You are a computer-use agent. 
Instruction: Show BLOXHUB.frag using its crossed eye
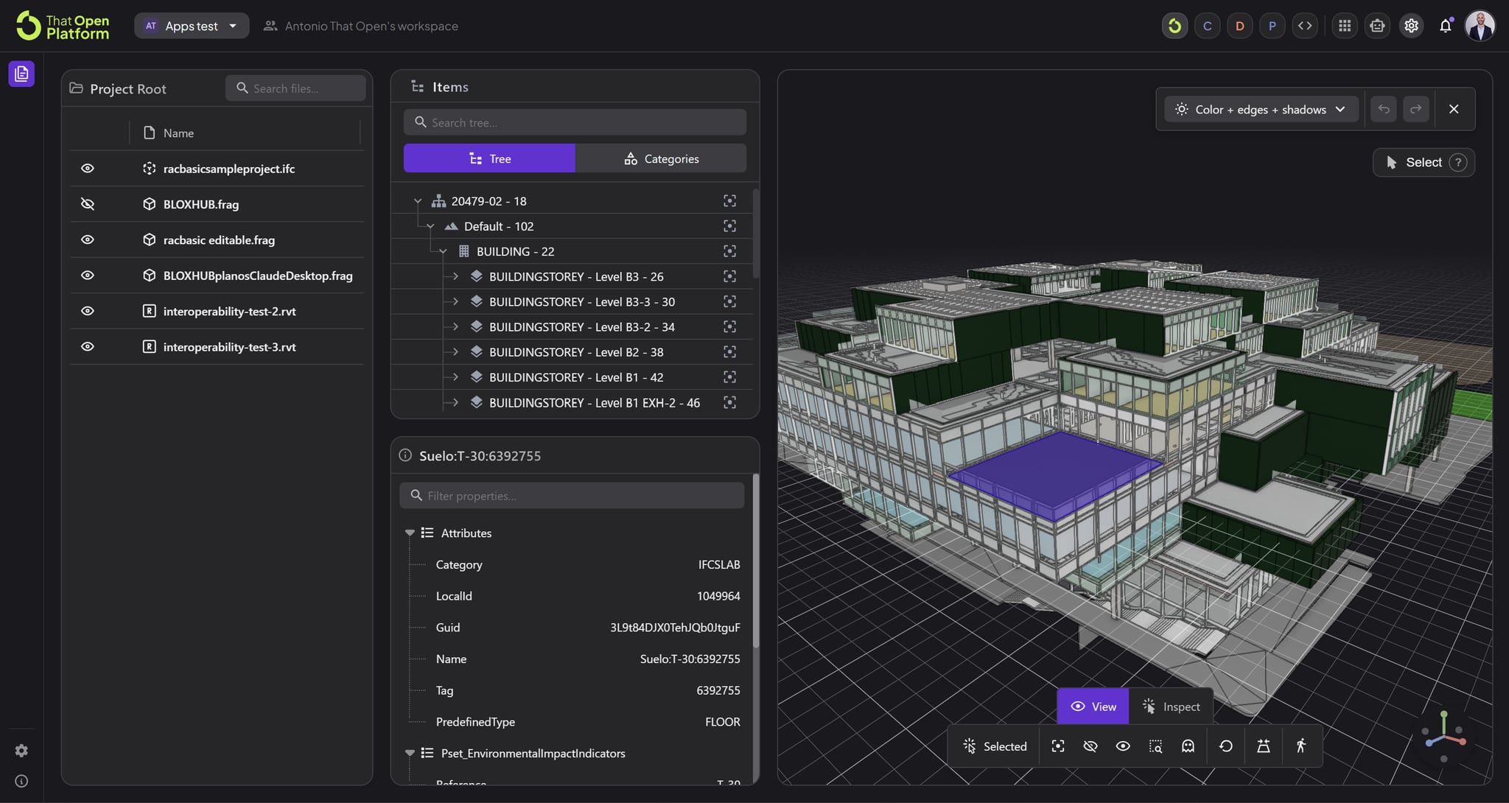pyautogui.click(x=88, y=204)
